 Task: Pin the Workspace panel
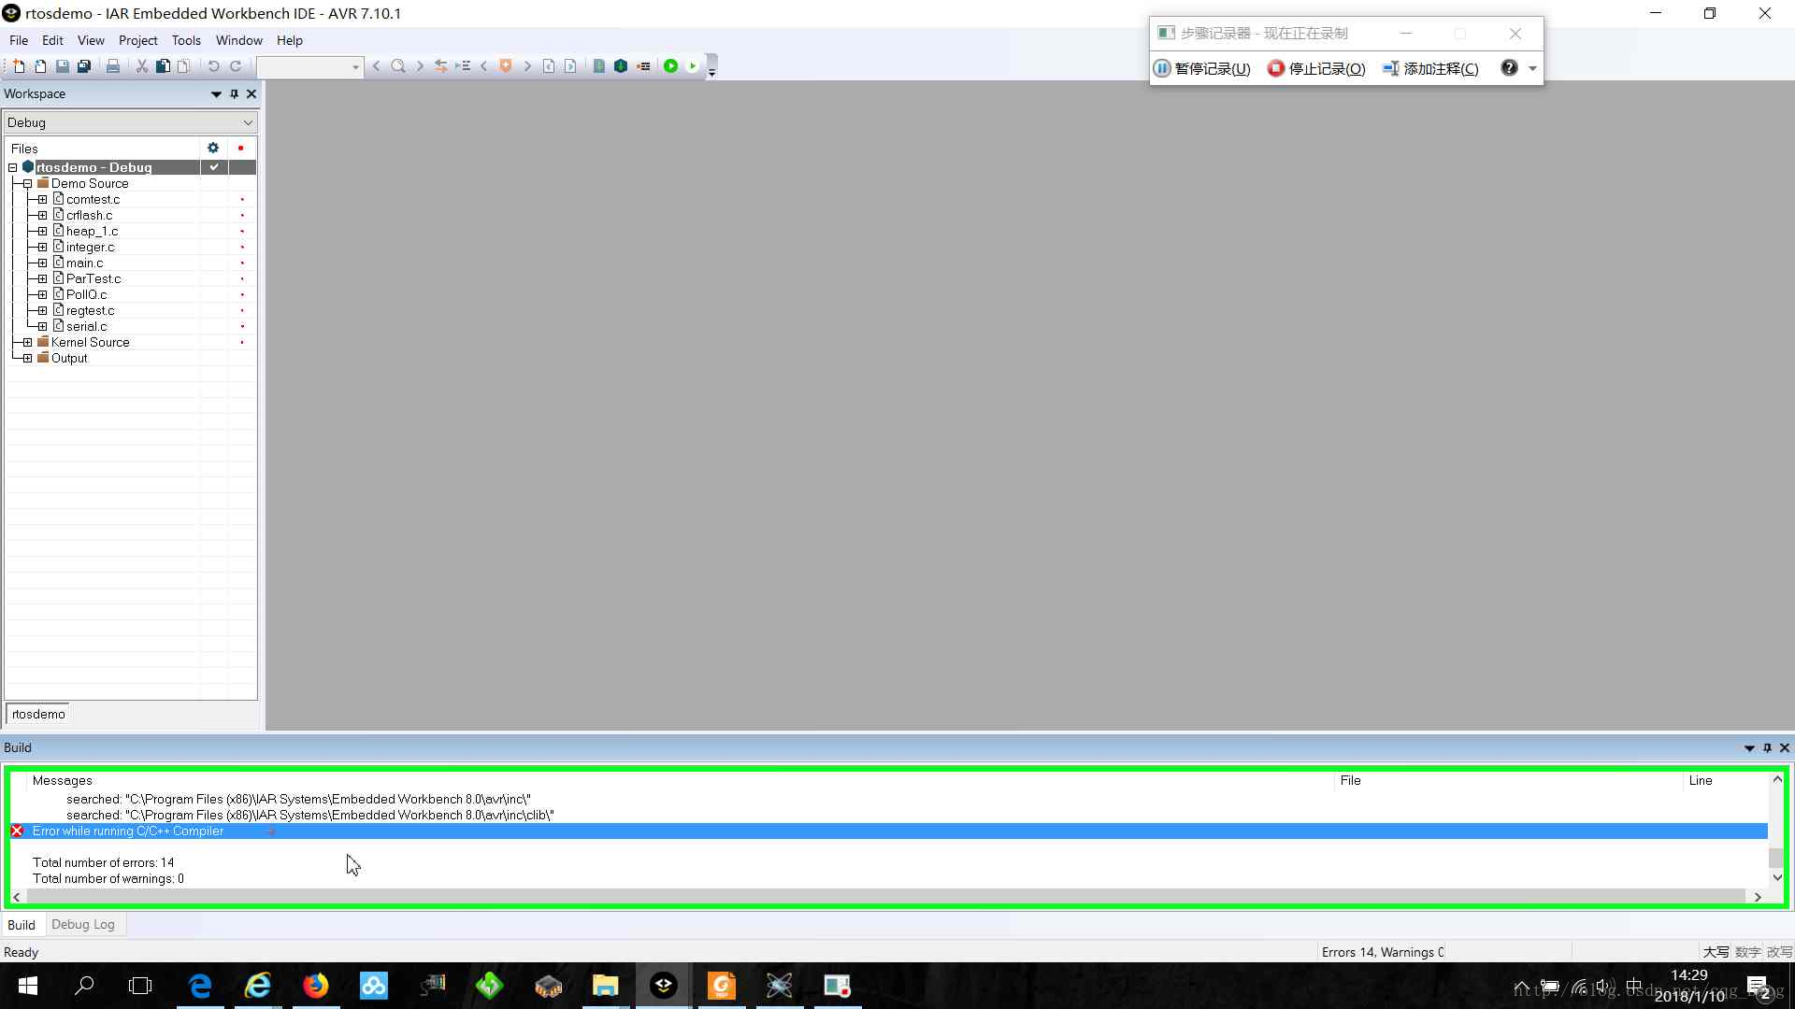235,94
